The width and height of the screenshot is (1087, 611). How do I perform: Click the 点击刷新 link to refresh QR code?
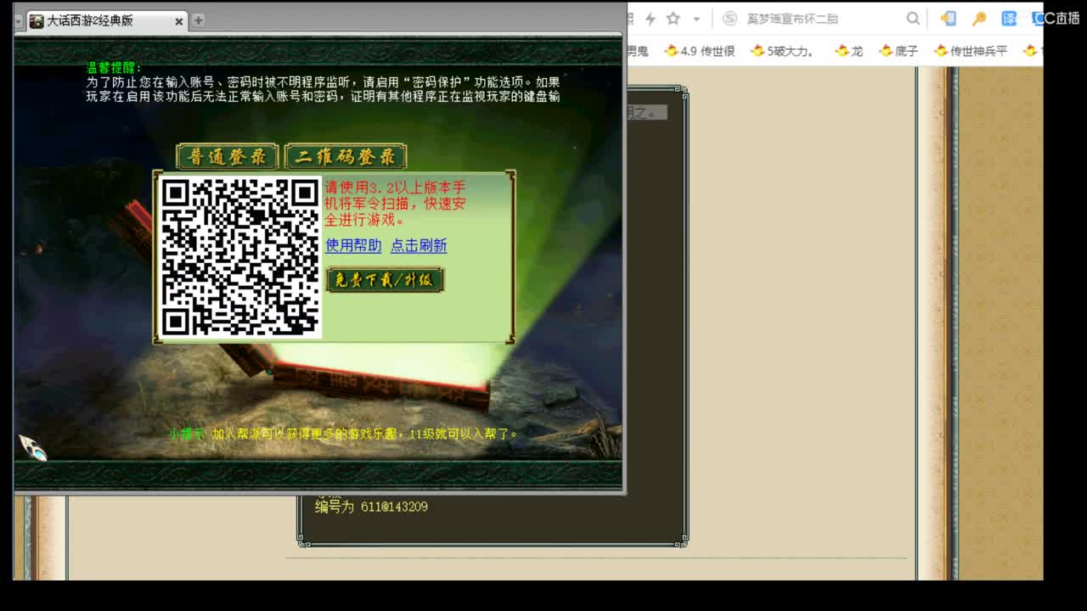[419, 245]
